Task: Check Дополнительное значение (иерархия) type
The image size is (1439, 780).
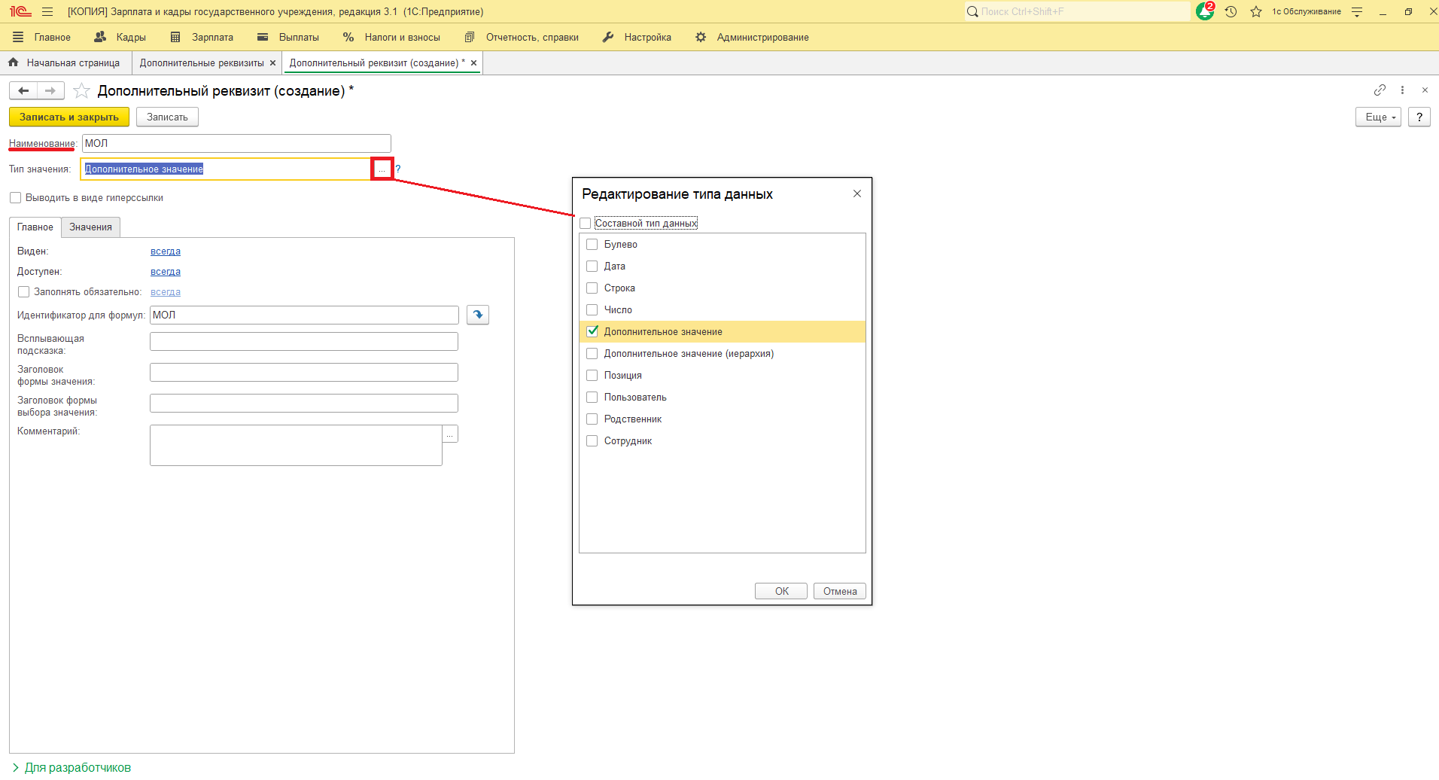Action: point(592,354)
